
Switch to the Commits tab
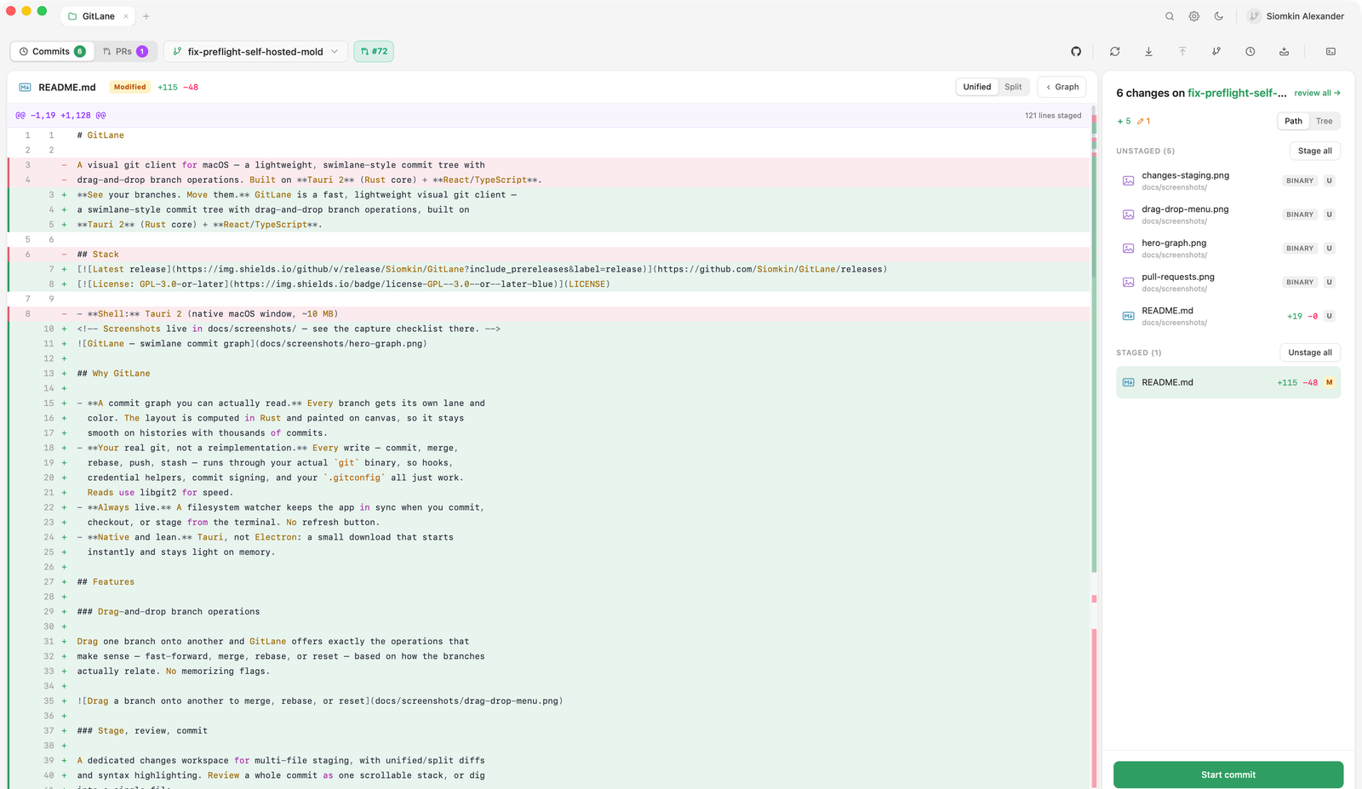tap(52, 52)
